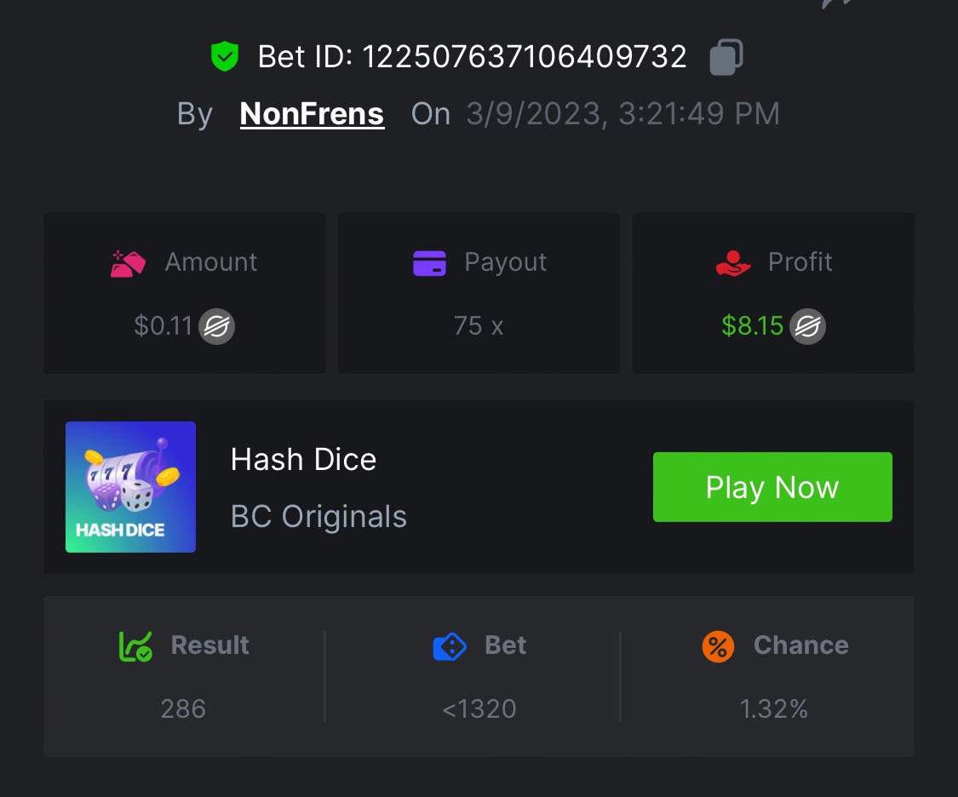This screenshot has height=797, width=958.
Task: Open the Hash Dice game thumbnail
Action: coord(130,487)
